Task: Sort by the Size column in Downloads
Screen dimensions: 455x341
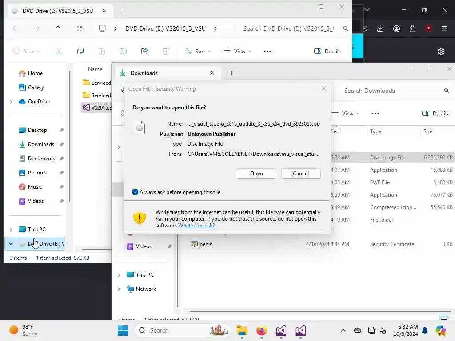Action: click(428, 131)
